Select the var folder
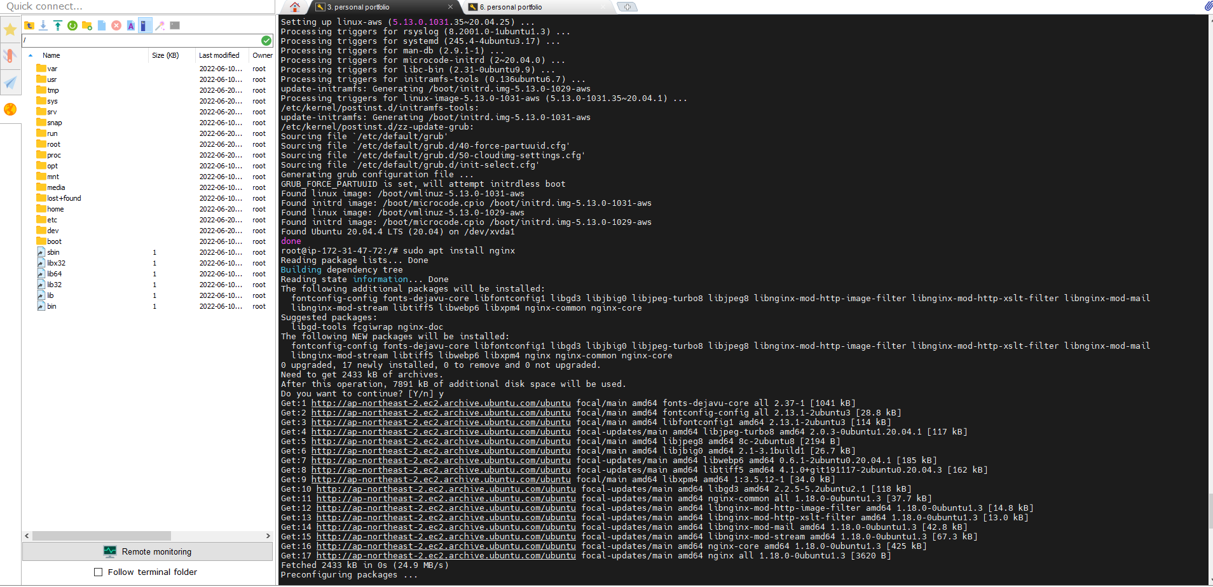The width and height of the screenshot is (1213, 587). (52, 69)
